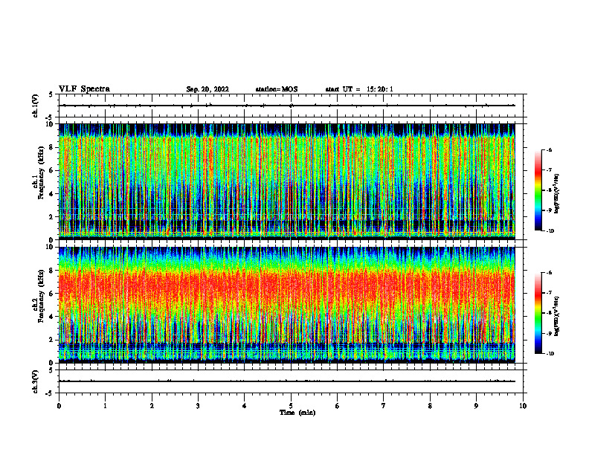
Task: Click the "5" tick on the time axis
Action: click(291, 406)
